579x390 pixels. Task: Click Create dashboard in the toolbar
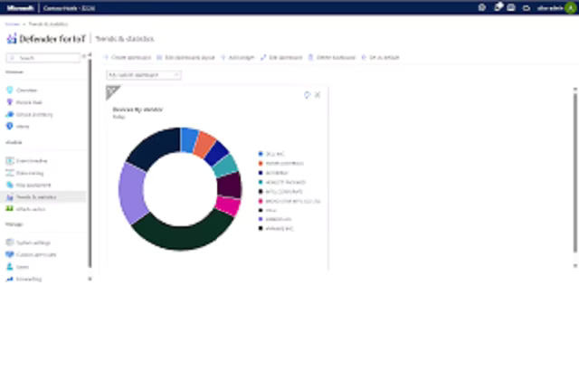[128, 58]
